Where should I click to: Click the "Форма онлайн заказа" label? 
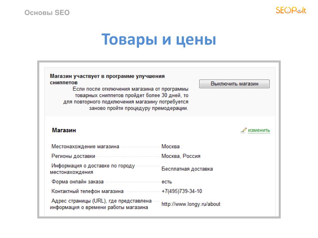pyautogui.click(x=77, y=182)
